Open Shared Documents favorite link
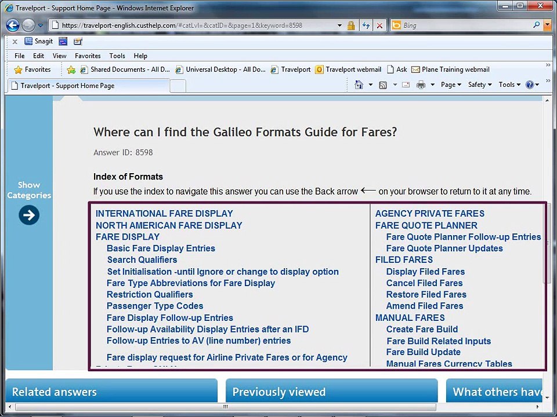The width and height of the screenshot is (557, 417). coord(125,69)
